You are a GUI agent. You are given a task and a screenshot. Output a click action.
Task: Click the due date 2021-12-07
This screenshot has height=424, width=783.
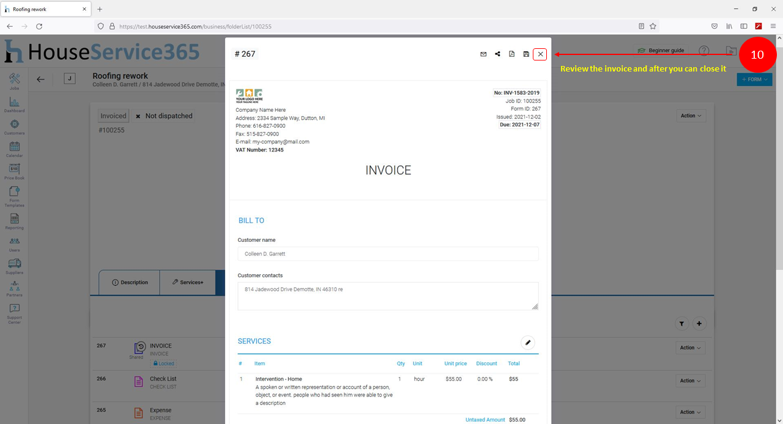(520, 125)
